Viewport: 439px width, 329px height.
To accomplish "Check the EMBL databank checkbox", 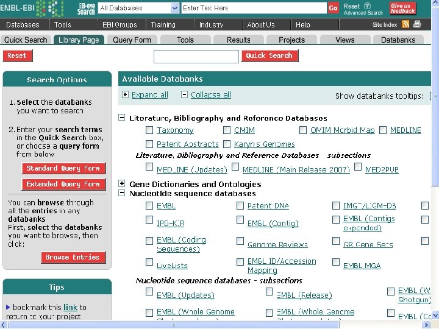I will coord(149,206).
